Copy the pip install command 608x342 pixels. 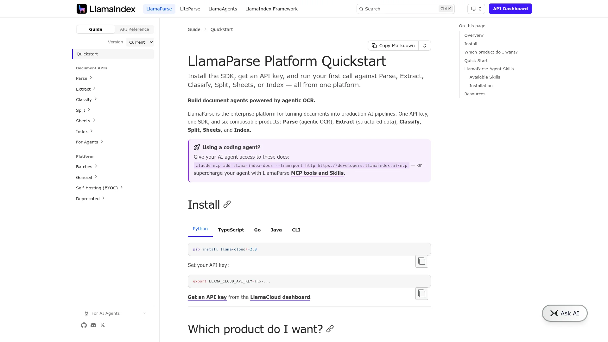[x=421, y=261]
